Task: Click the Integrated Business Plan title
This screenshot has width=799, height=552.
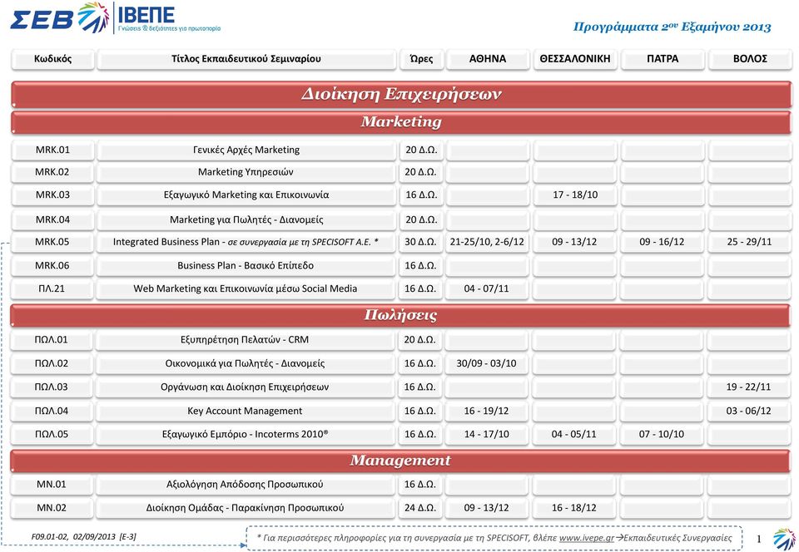Action: tap(246, 242)
